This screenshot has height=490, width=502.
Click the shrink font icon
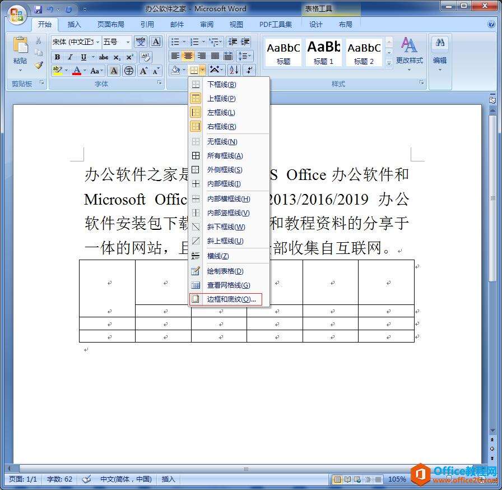[156, 71]
